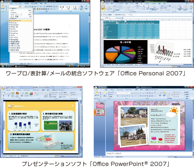194x167 pixels.
Task: Click the Office button in the Word window
Action: click(2, 2)
